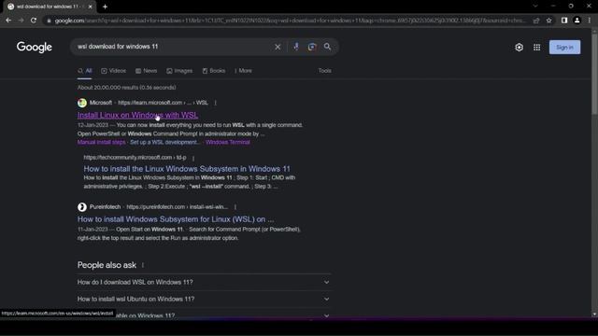Open Set up a WSL development sublink
598x336 pixels.
click(164, 142)
